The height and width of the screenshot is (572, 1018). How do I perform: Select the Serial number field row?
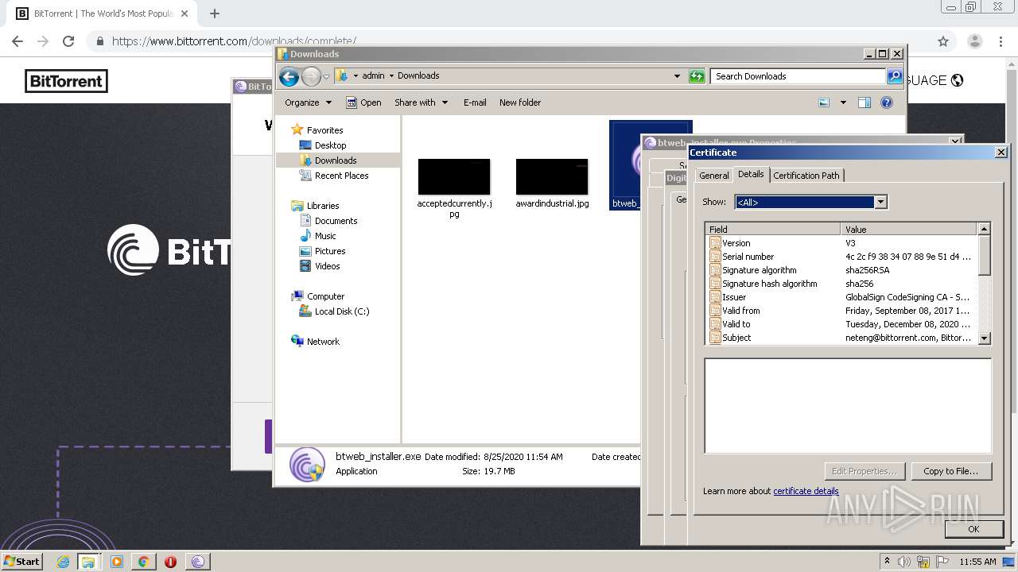click(841, 257)
